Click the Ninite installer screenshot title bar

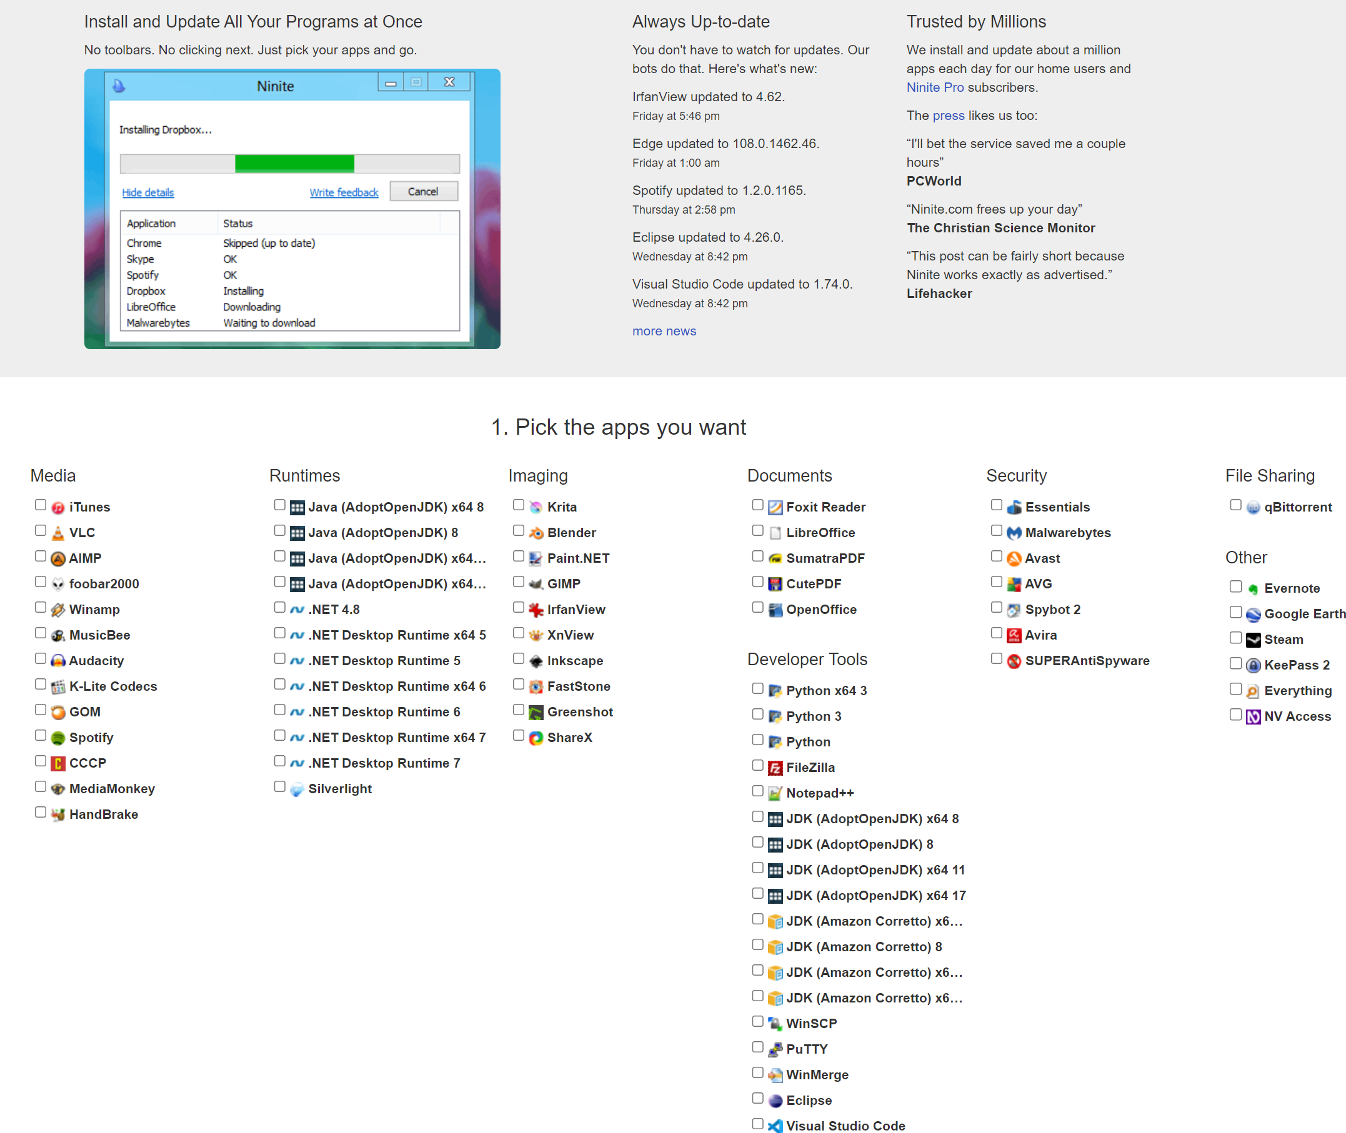[x=289, y=86]
